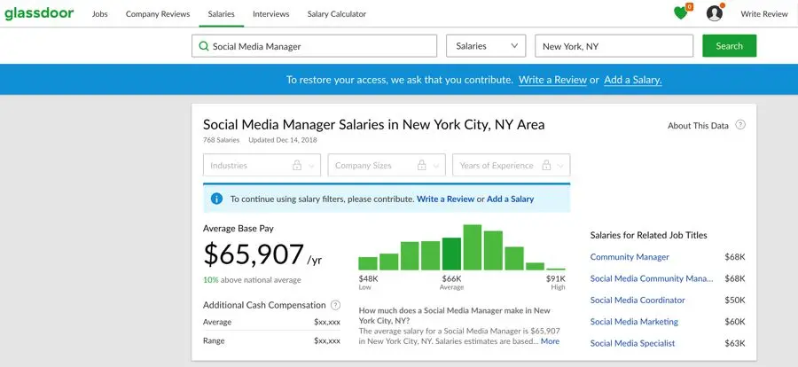798x367 pixels.
Task: Open the Community Manager salary link
Action: point(630,257)
